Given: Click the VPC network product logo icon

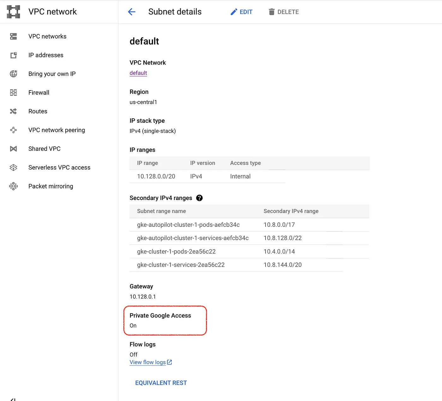Looking at the screenshot, I should point(13,12).
